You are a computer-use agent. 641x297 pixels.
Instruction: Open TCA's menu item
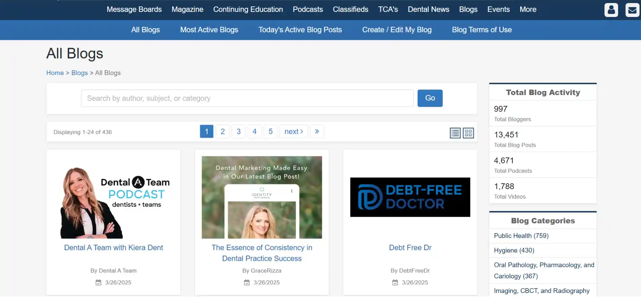pos(388,9)
